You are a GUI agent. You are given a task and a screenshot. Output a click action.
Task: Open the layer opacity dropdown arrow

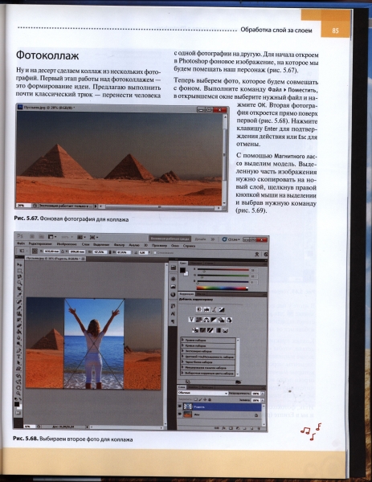click(262, 393)
